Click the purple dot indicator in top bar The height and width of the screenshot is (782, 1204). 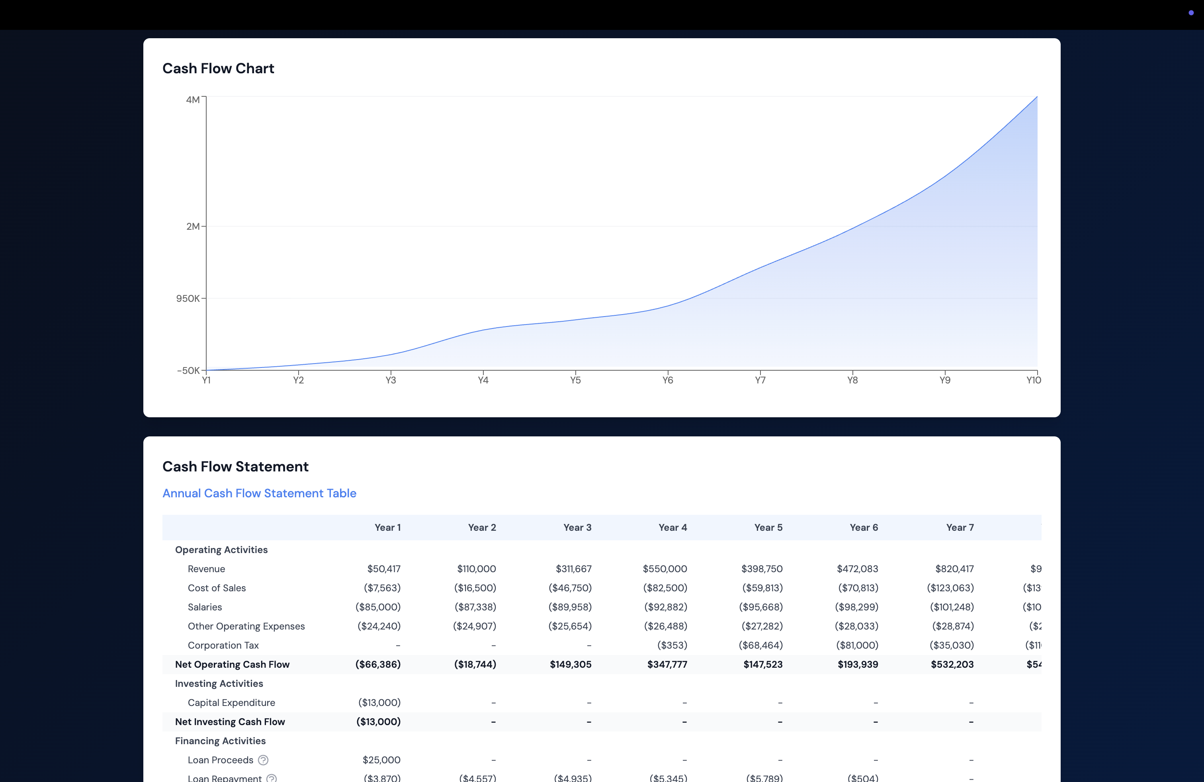1191,13
